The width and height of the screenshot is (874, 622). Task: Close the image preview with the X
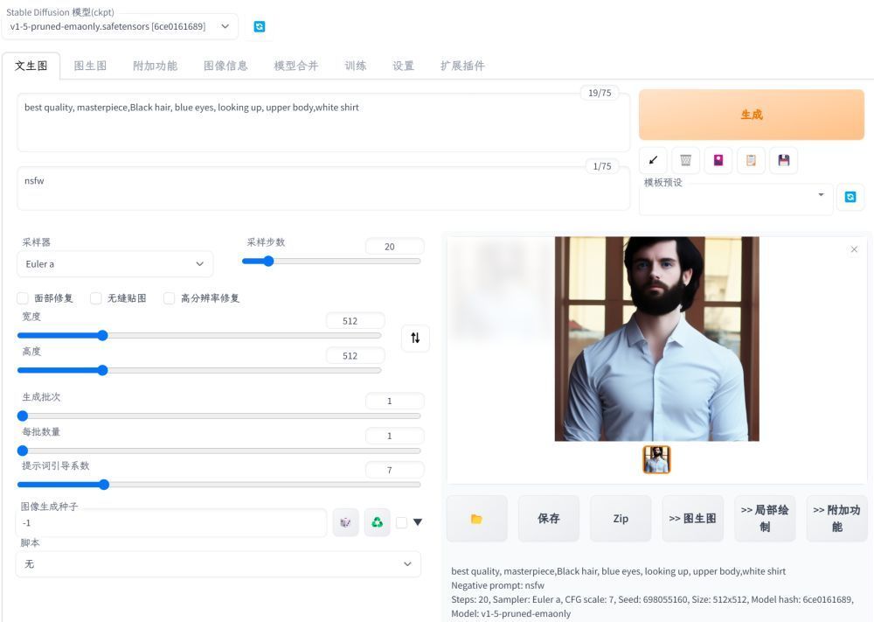tap(854, 249)
